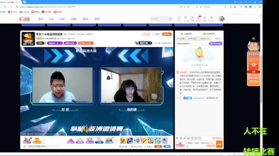The height and width of the screenshot is (156, 279).
Task: Collapse the floating red packet widget
Action: (x=254, y=38)
